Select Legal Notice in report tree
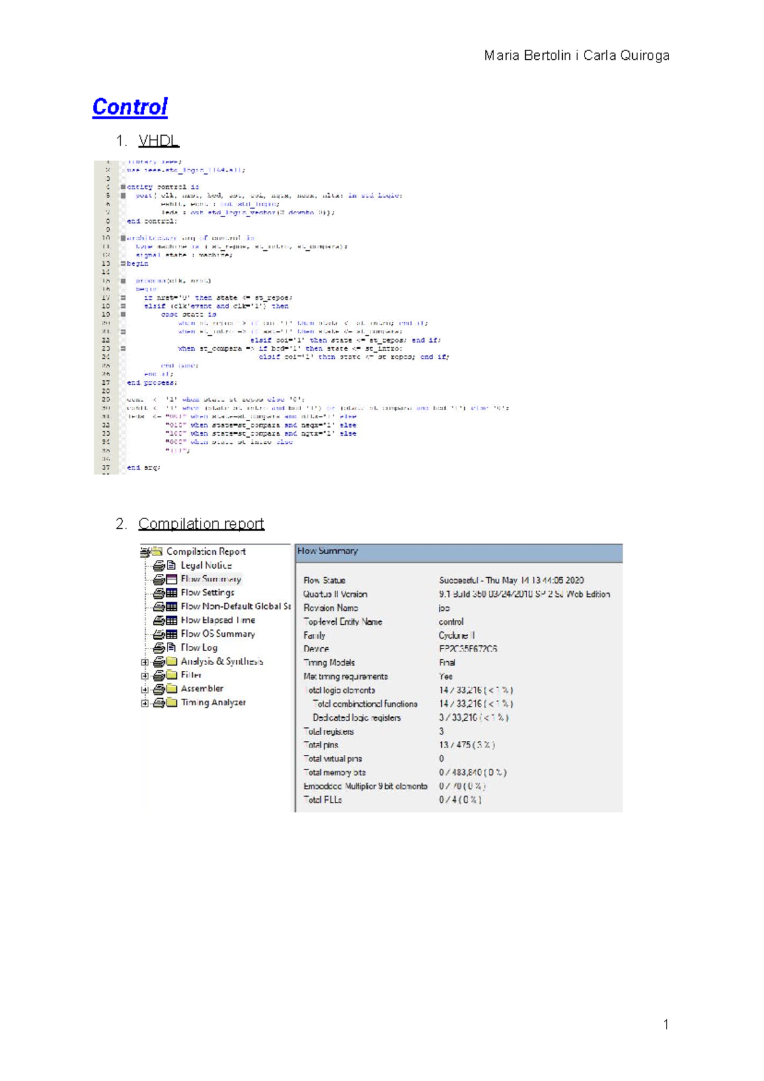Image resolution: width=764 pixels, height=1081 pixels. coord(206,565)
